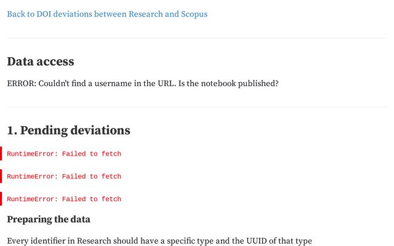Select the Data access heading
The width and height of the screenshot is (394, 246).
click(x=41, y=61)
